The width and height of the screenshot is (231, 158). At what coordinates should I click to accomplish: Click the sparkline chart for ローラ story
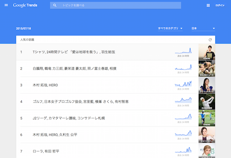[183, 150]
